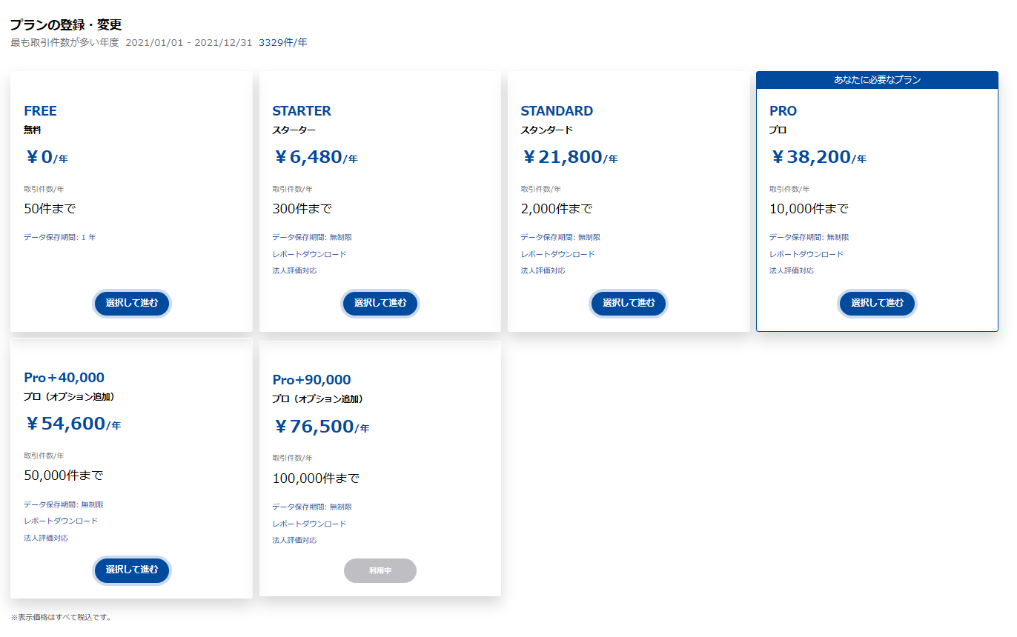Click 法人評価対応 link on the STANDARD plan

click(x=543, y=270)
